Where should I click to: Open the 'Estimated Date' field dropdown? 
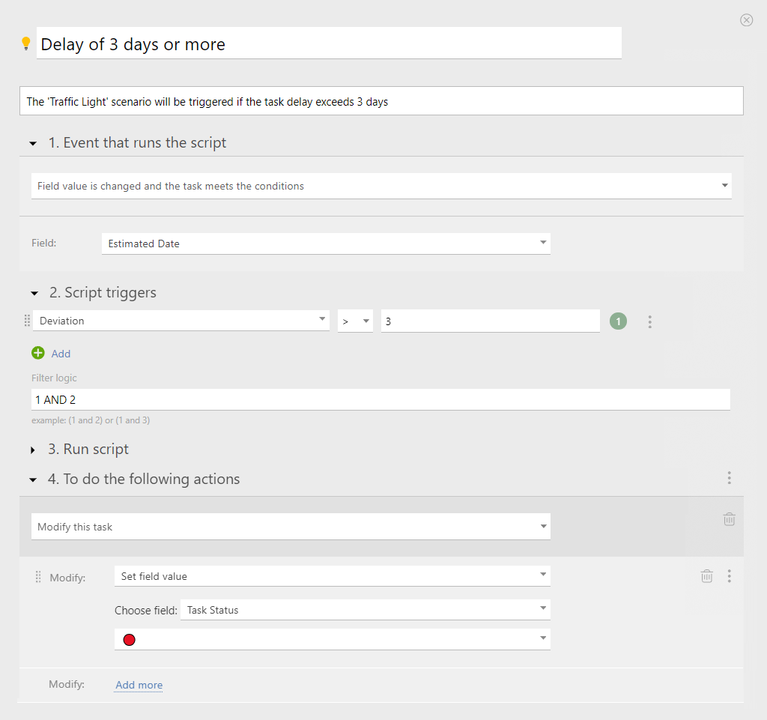[x=326, y=243]
